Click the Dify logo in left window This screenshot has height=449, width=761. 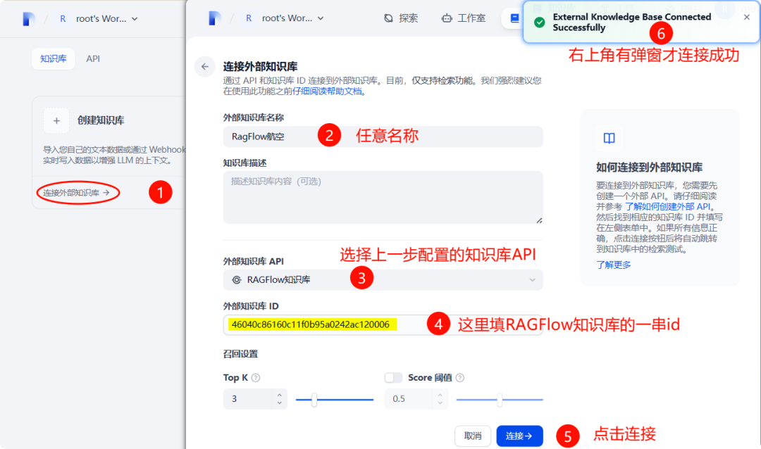point(29,19)
